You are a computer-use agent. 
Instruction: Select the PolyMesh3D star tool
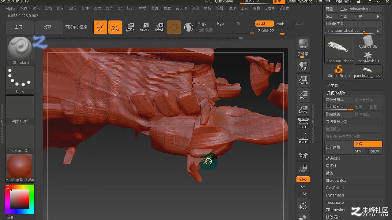click(x=368, y=57)
